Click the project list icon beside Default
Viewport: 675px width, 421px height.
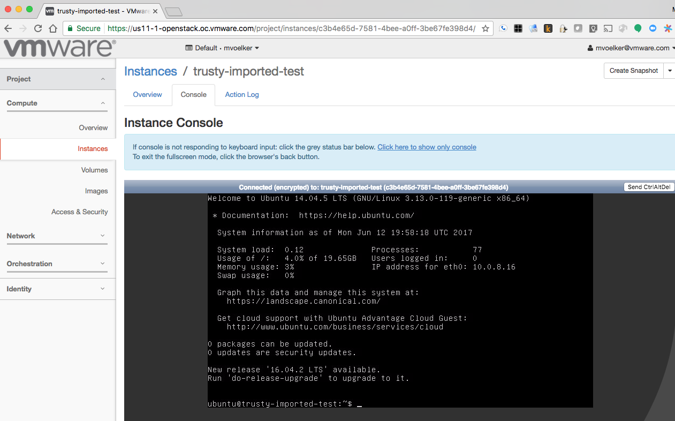(x=189, y=48)
